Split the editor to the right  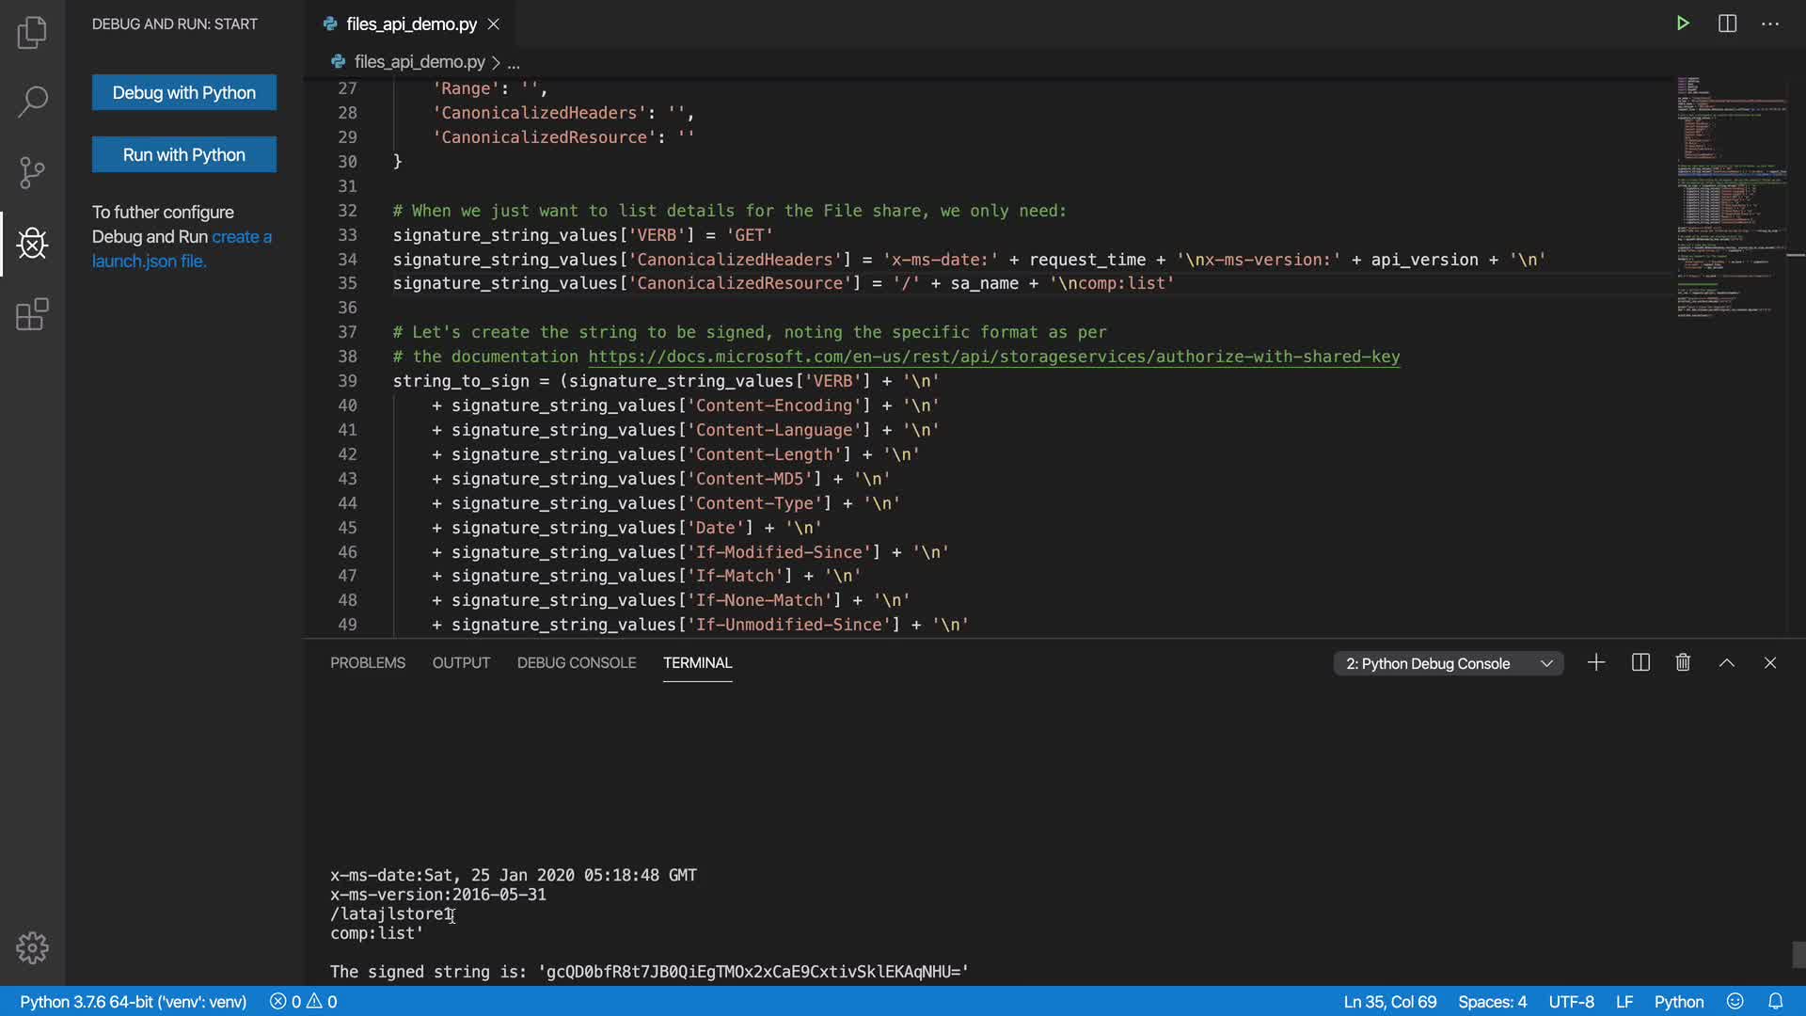point(1727,24)
